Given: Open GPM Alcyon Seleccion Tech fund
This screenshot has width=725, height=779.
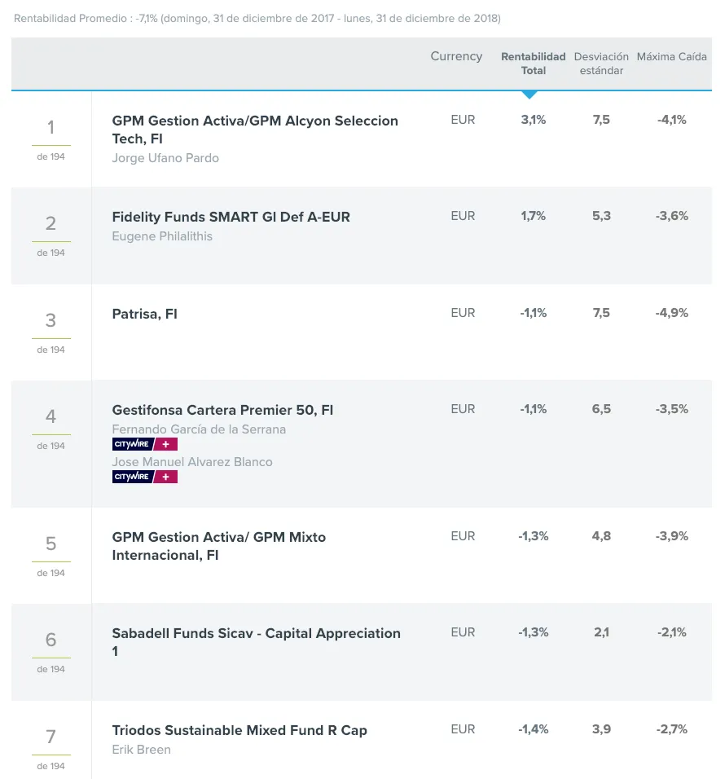Looking at the screenshot, I should click(x=255, y=130).
